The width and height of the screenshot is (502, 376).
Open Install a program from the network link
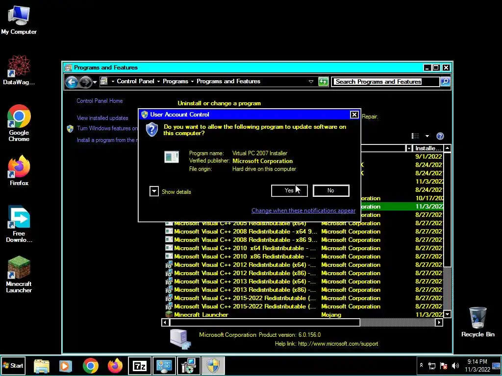point(107,140)
